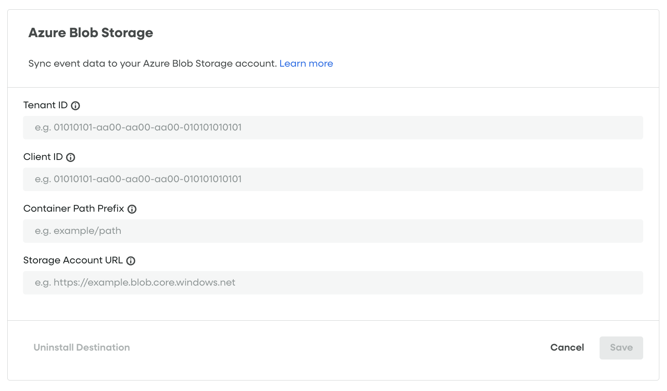Click the Azure Blob Storage heading
The width and height of the screenshot is (667, 391).
[91, 33]
